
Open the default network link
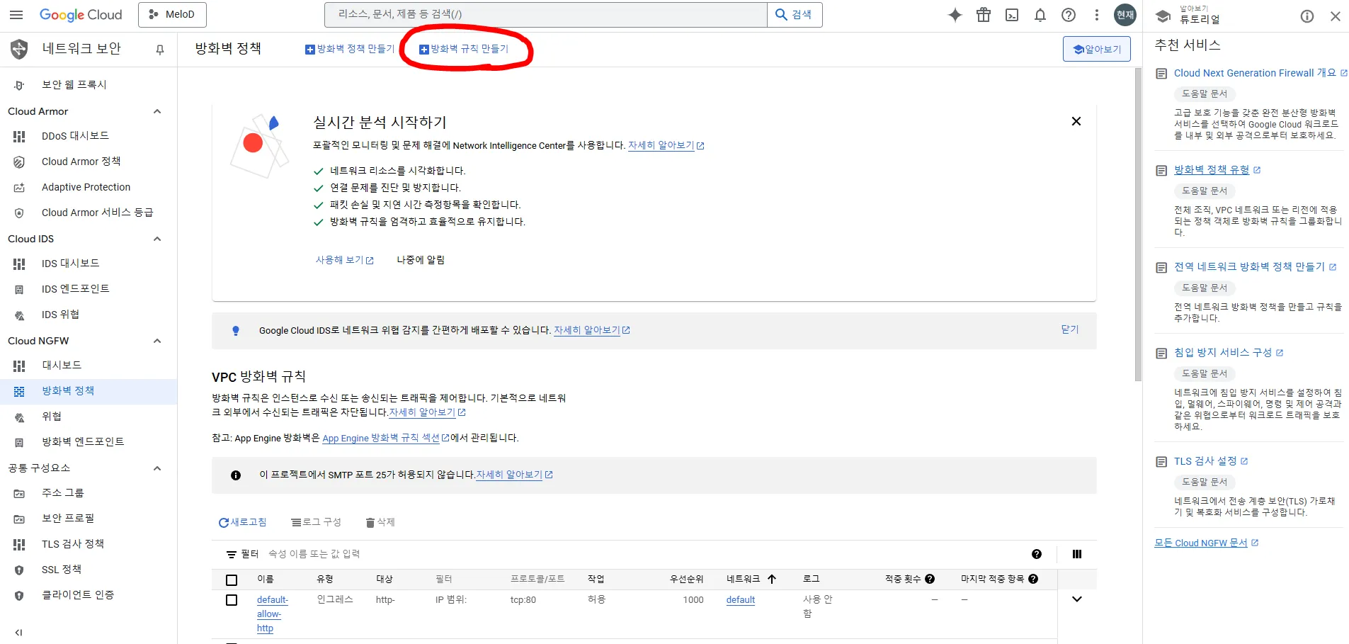click(x=741, y=600)
